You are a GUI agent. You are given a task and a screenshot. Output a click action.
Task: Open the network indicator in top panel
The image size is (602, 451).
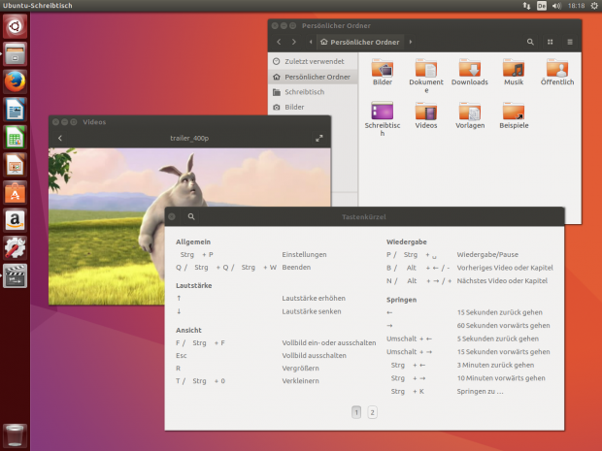(526, 6)
